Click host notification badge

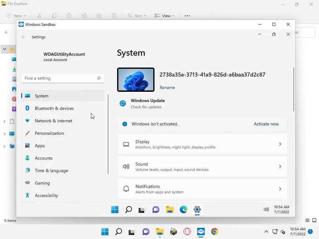310,232
